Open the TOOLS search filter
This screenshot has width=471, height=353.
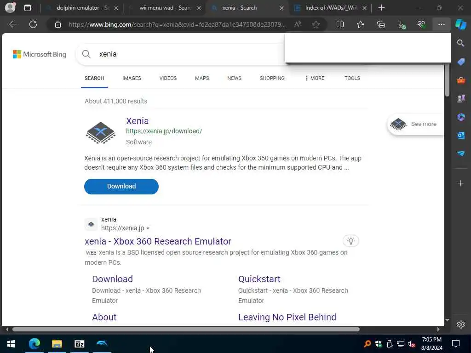coord(352,78)
